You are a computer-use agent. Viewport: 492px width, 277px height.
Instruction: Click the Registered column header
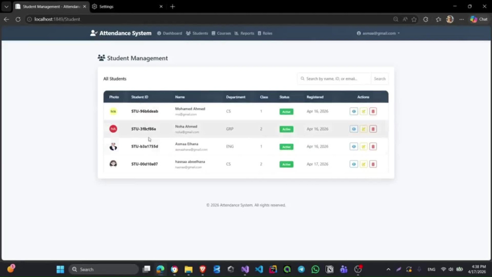point(315,97)
